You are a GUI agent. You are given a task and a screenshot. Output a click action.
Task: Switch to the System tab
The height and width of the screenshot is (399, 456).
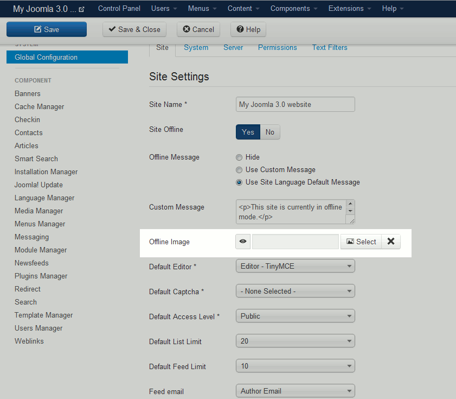(196, 47)
